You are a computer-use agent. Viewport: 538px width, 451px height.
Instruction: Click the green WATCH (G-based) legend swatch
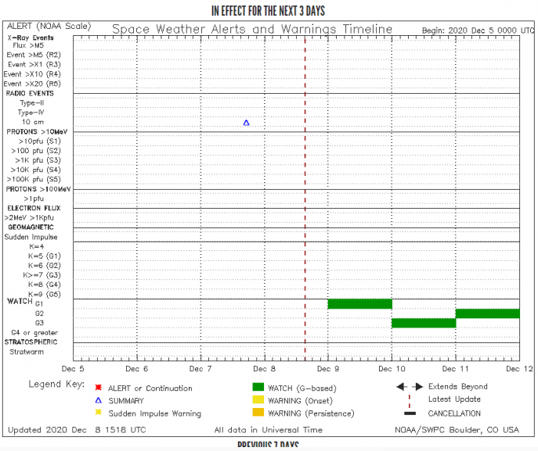pos(258,388)
